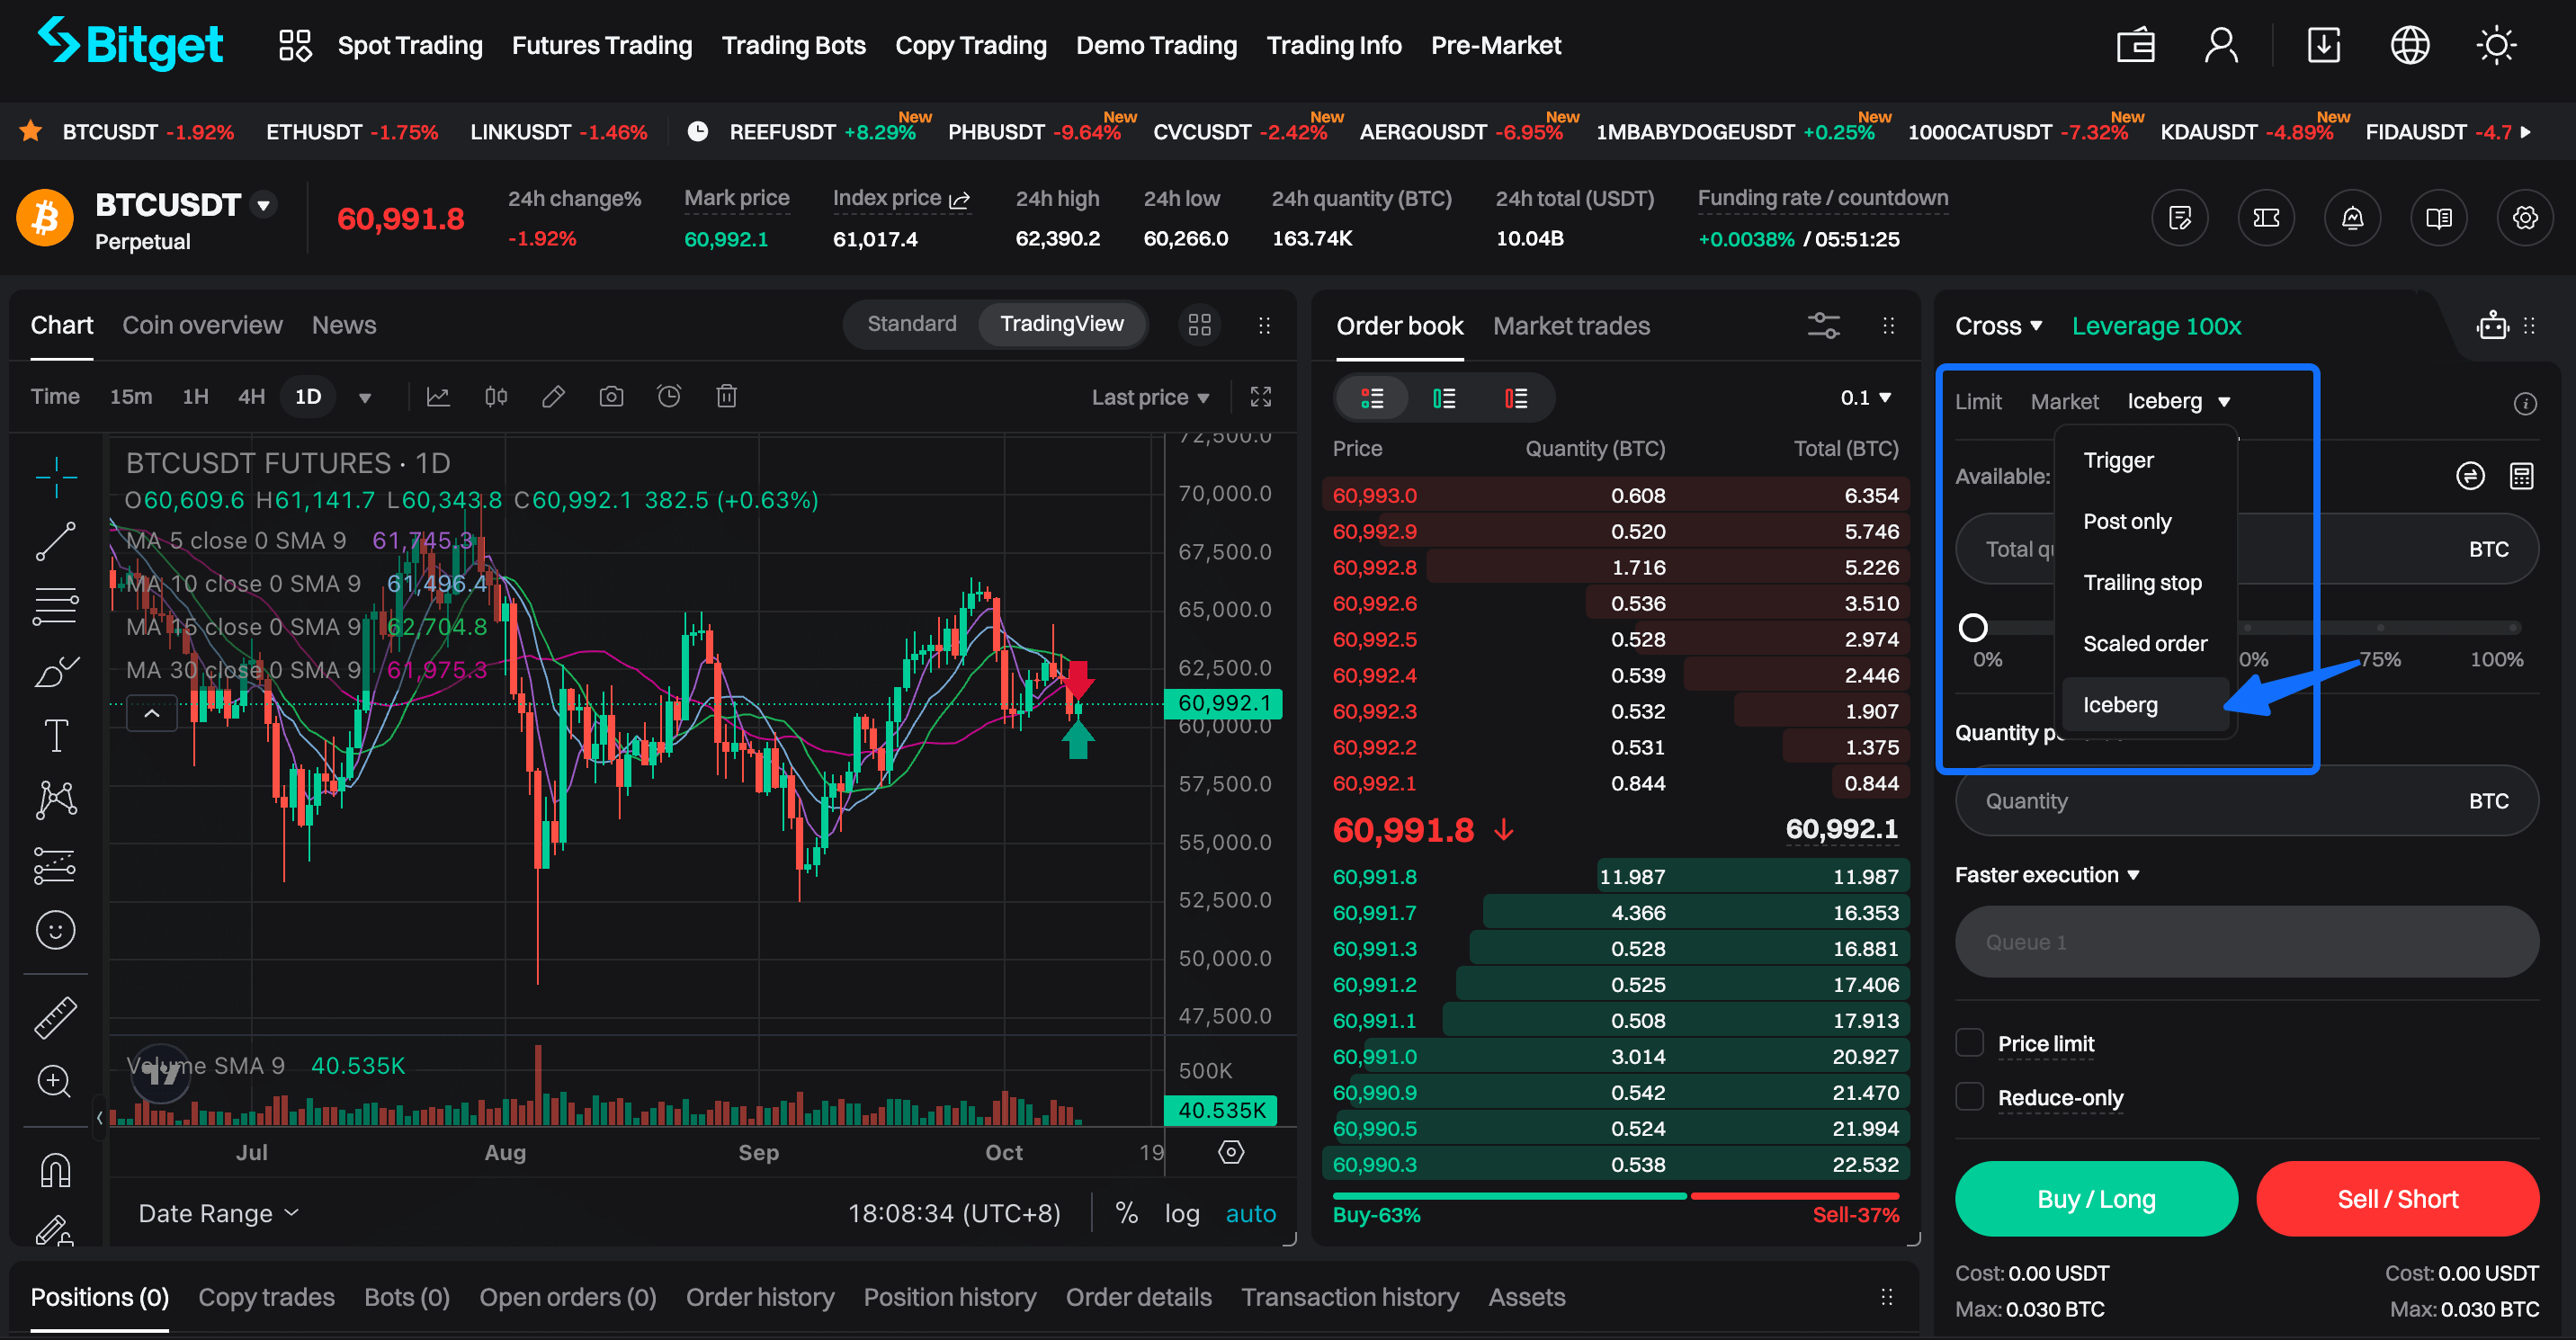Enable the Price limit checkbox

tap(1969, 1043)
